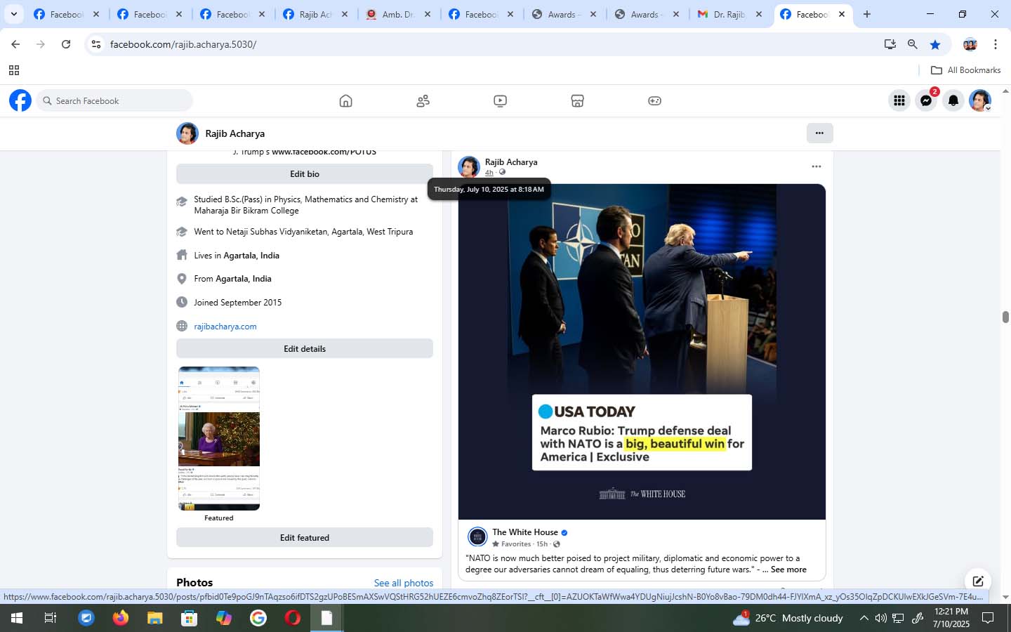Click See more on the post text
Viewport: 1011px width, 632px height.
click(788, 570)
